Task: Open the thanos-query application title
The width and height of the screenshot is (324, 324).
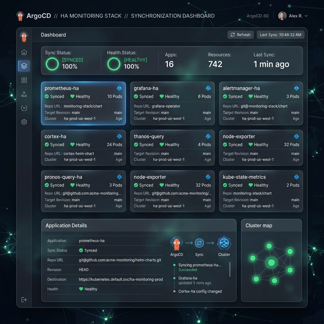Action: (149, 137)
